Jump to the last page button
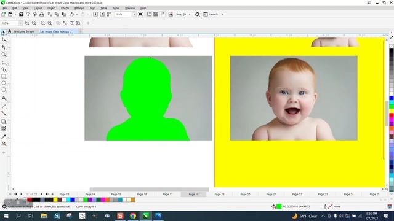Screen dimensions: 394x221 click(x=47, y=194)
